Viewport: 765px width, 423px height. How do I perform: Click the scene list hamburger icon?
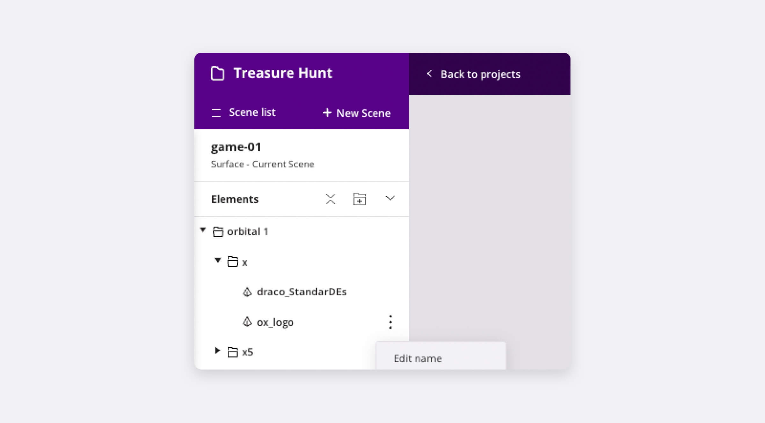click(x=217, y=113)
